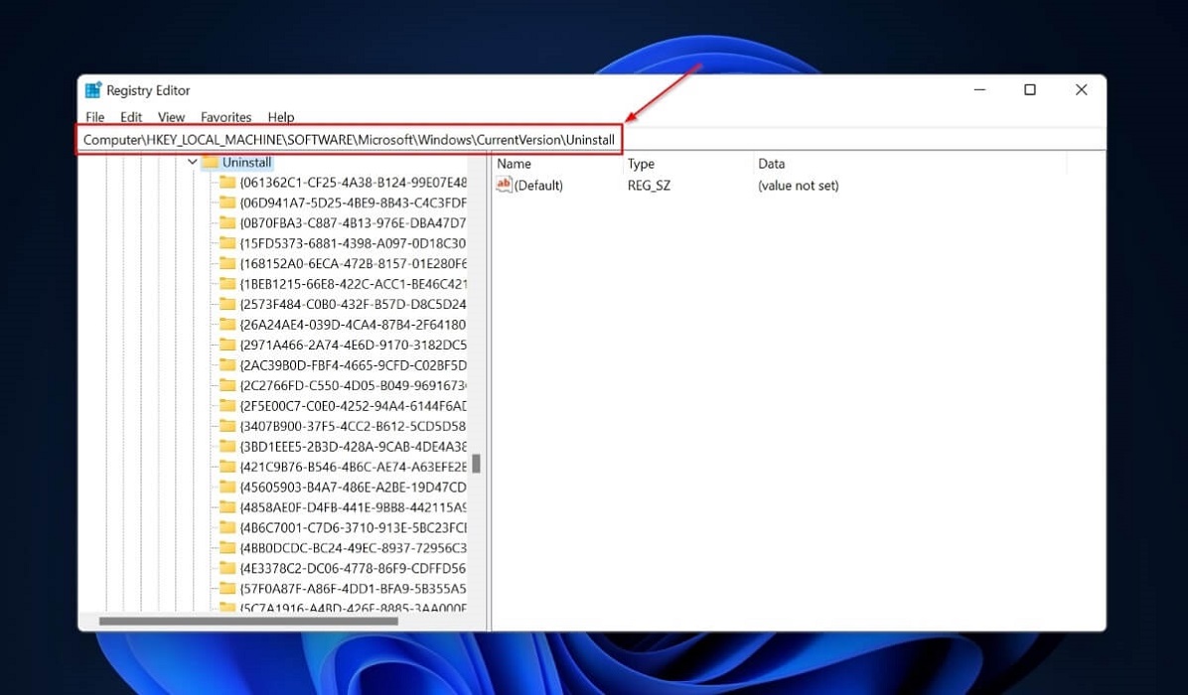Open the Edit menu

coord(130,116)
